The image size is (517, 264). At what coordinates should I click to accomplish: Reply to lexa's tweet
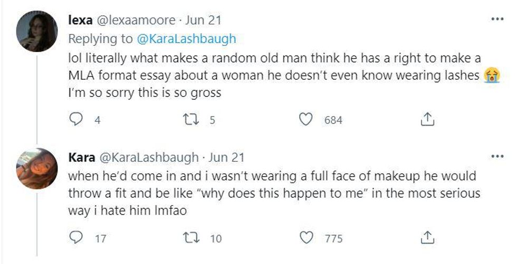click(77, 120)
